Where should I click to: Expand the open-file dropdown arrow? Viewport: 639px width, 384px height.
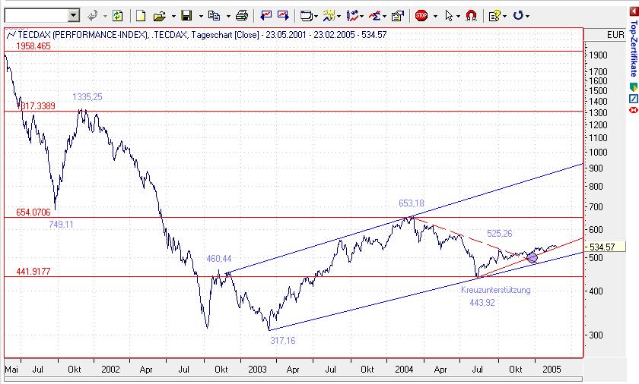click(173, 16)
